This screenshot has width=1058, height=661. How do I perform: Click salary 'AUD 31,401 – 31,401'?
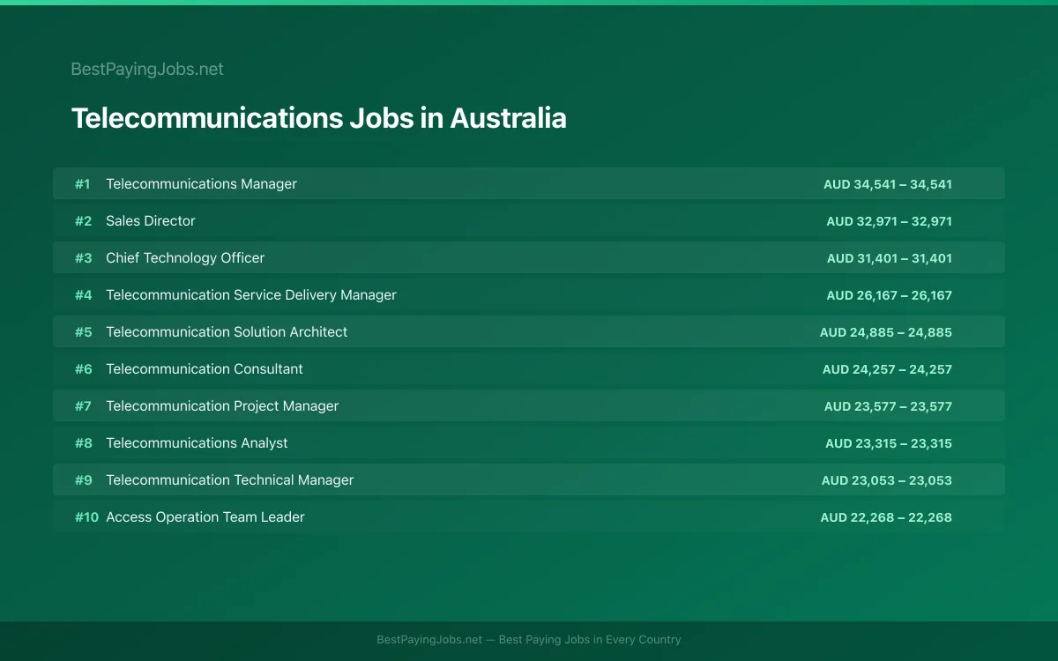tap(890, 258)
